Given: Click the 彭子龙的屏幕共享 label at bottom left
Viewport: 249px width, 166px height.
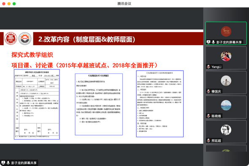Looking at the screenshot, I should tap(24, 163).
